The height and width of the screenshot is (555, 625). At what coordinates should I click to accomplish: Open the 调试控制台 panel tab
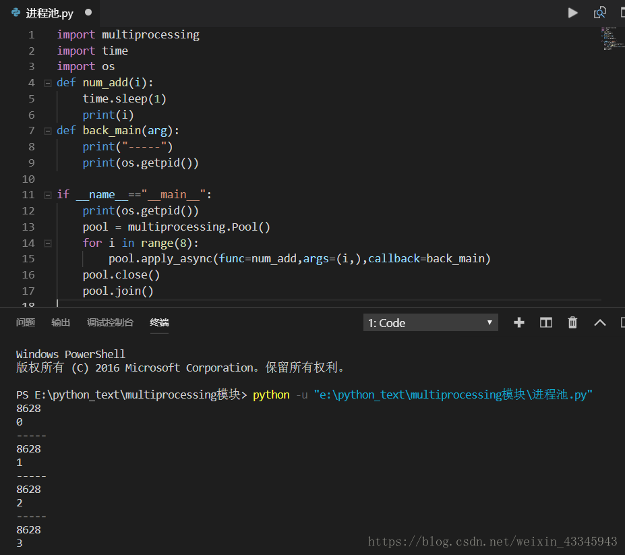[110, 322]
